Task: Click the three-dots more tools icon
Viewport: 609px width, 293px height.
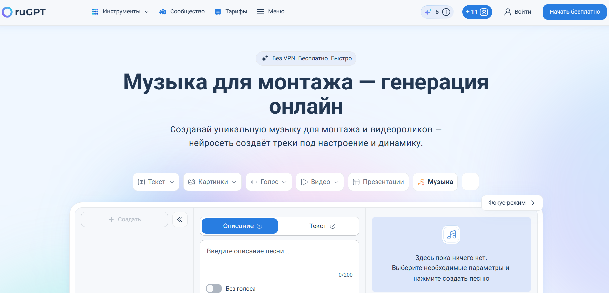Action: [x=470, y=182]
